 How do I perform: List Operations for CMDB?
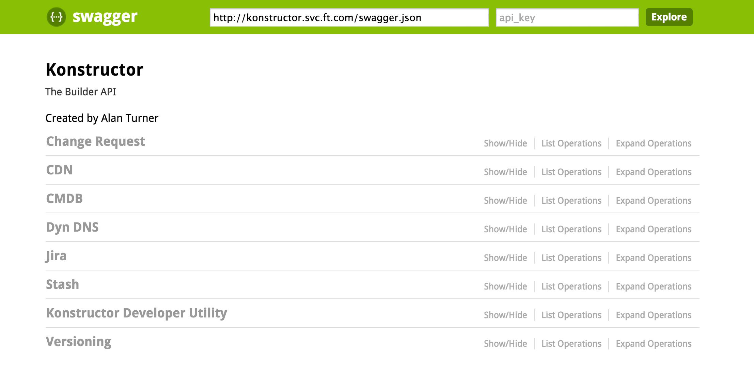coord(571,201)
